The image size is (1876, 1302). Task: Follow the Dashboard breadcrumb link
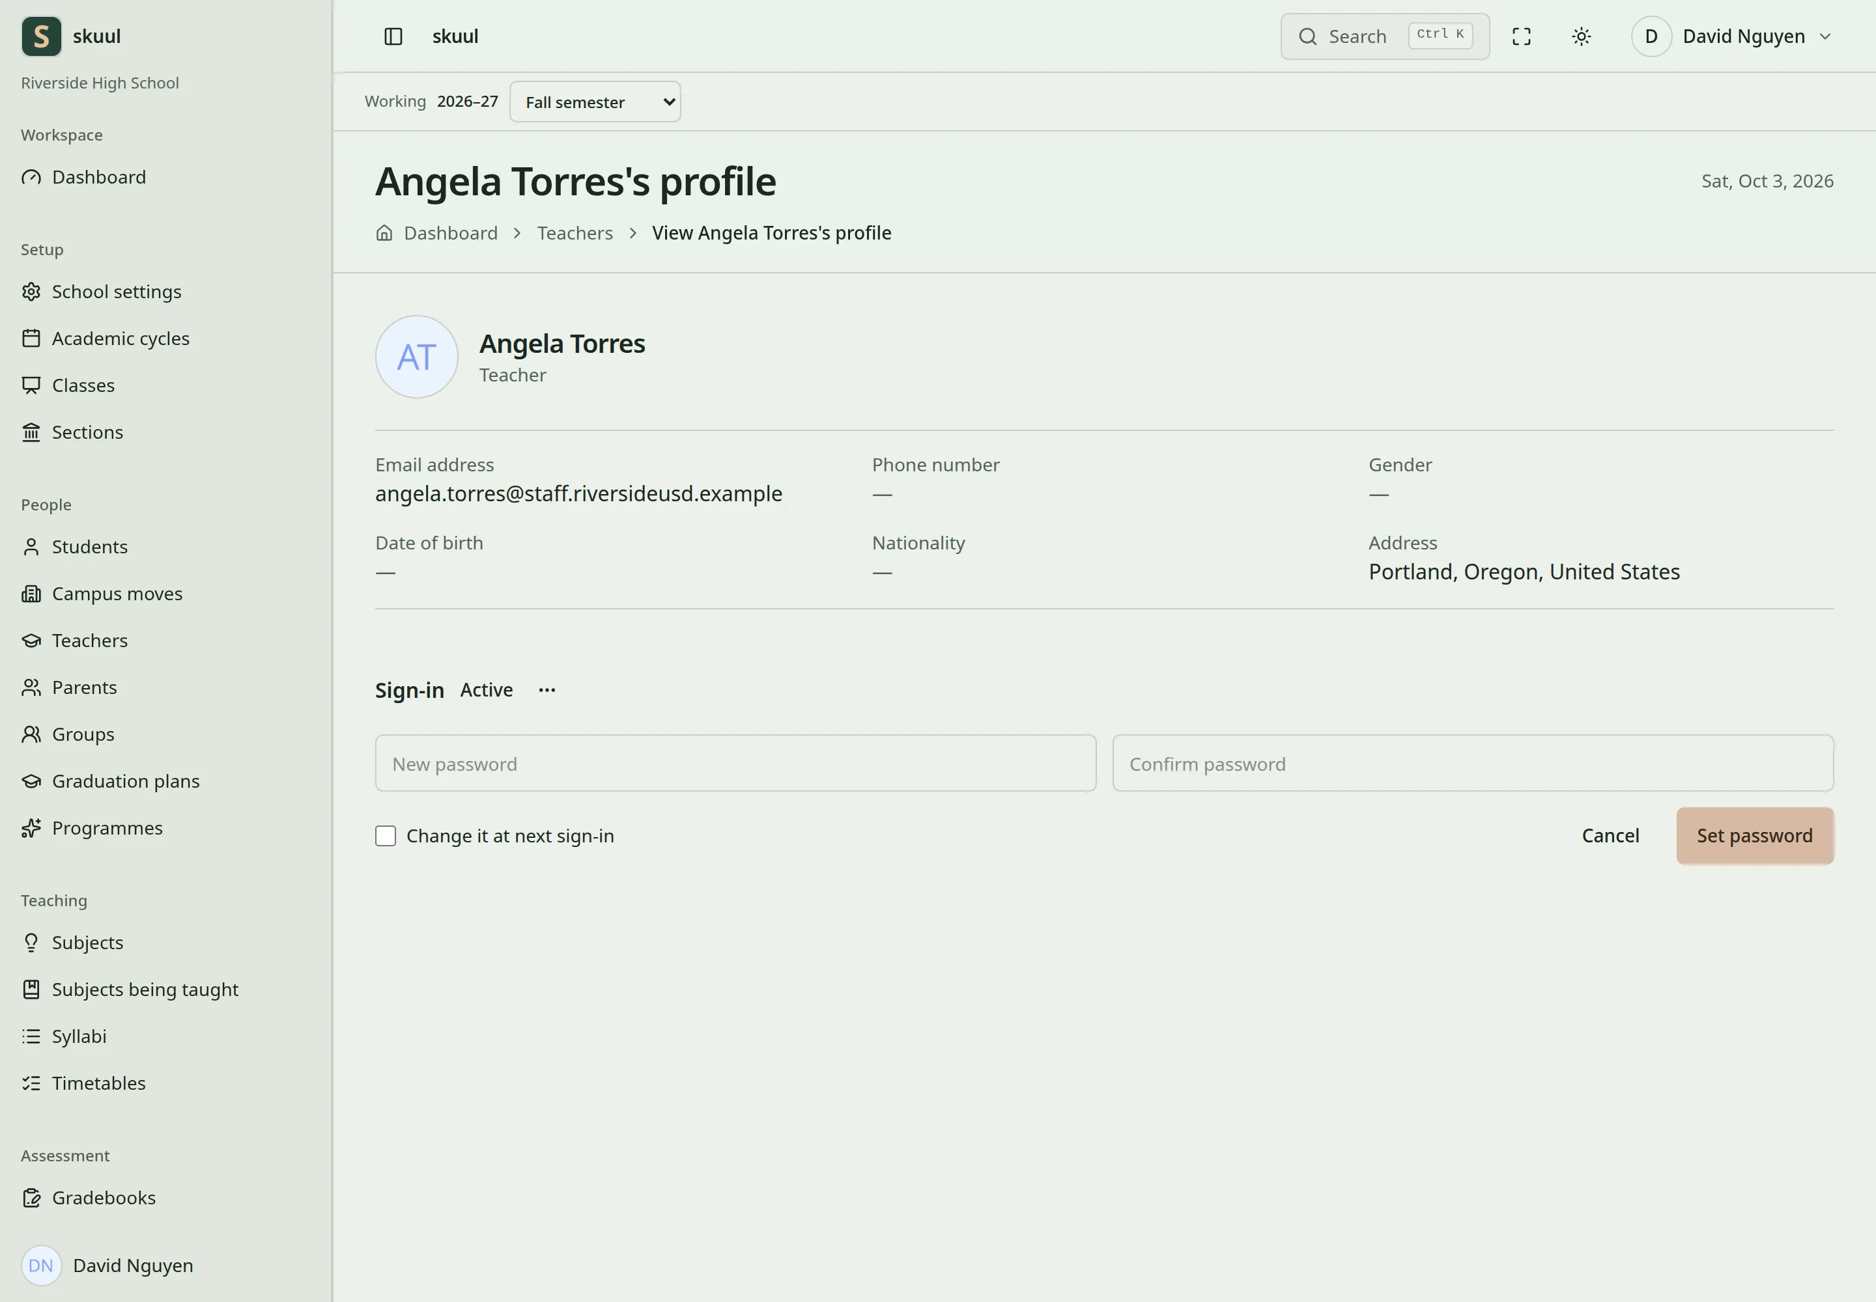451,232
